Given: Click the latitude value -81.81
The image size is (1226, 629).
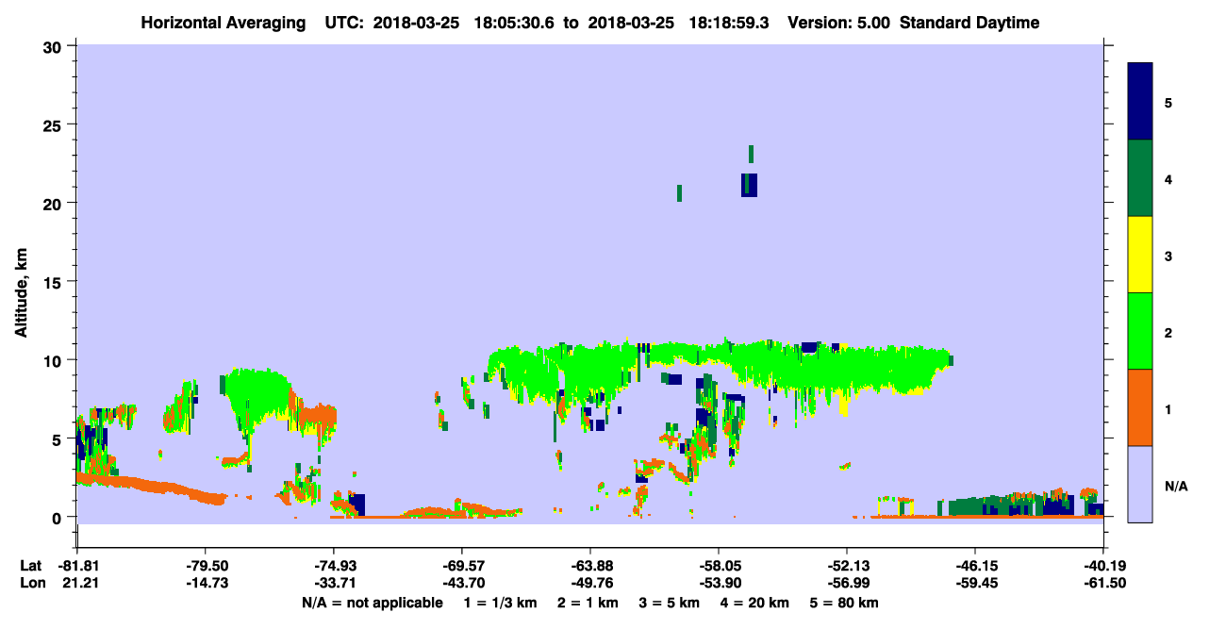Looking at the screenshot, I should (76, 566).
